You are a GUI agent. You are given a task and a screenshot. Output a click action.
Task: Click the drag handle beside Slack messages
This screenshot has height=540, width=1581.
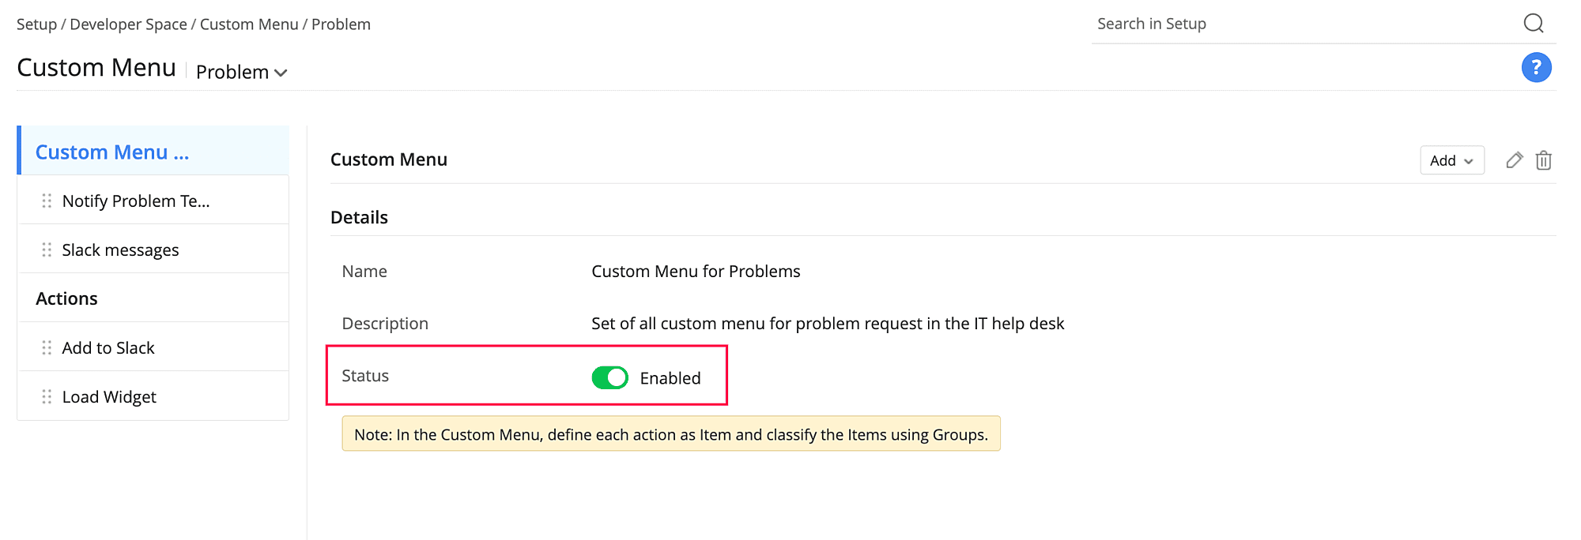pos(47,250)
